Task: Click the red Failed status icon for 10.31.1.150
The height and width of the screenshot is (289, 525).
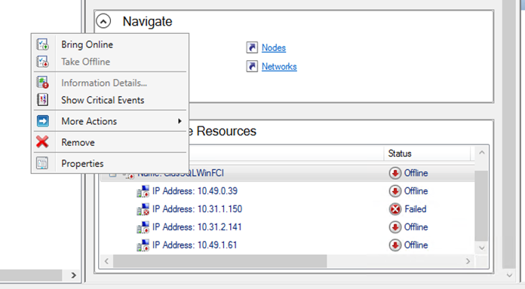Action: point(395,209)
